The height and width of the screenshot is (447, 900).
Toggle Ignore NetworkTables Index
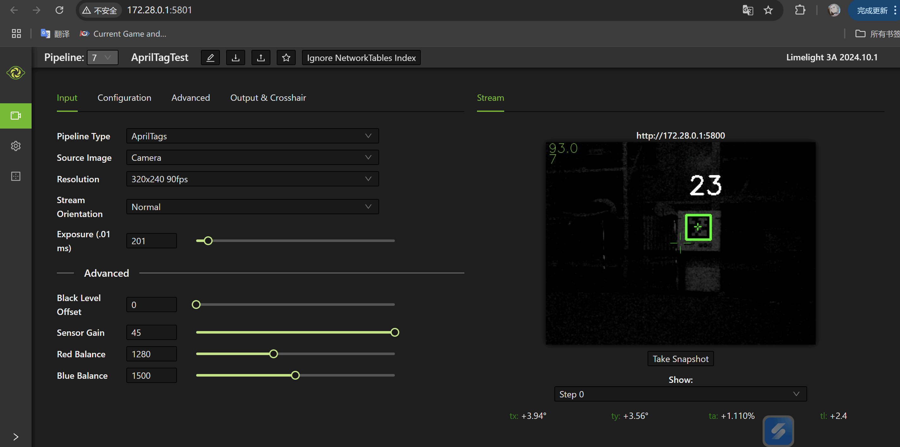pyautogui.click(x=361, y=58)
